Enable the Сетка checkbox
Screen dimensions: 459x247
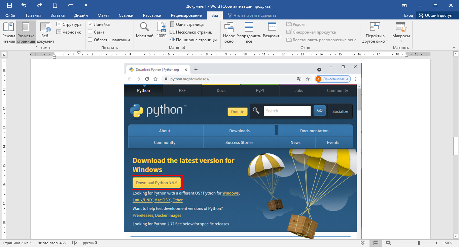click(x=90, y=32)
